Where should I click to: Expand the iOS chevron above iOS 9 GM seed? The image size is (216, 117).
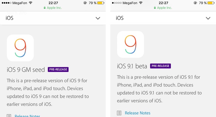[x=98, y=18]
